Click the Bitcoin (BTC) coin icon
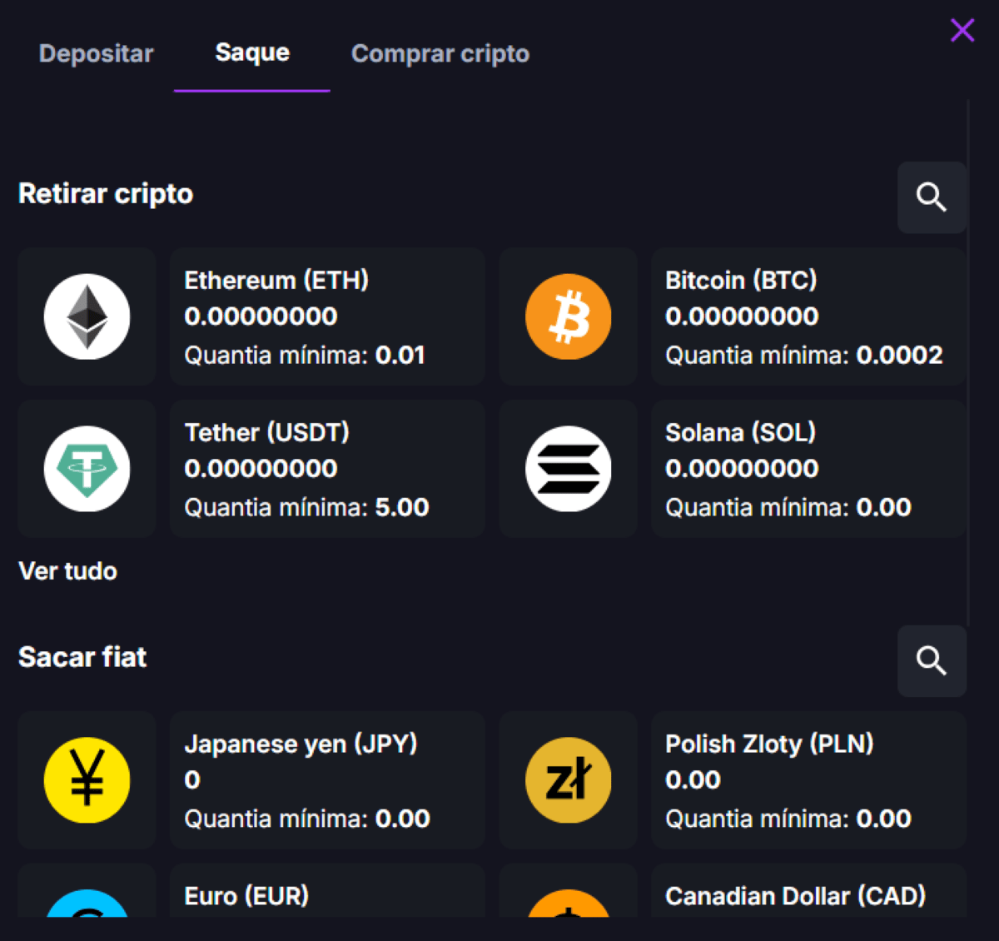 pos(568,316)
